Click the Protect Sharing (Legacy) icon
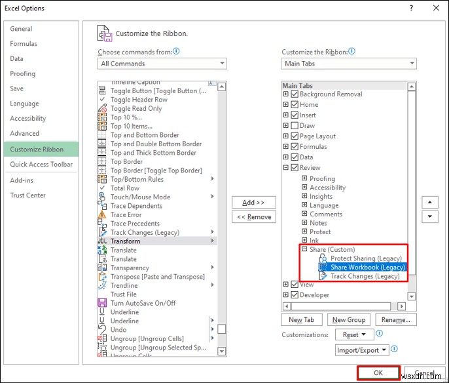This screenshot has width=449, height=383. pyautogui.click(x=323, y=258)
